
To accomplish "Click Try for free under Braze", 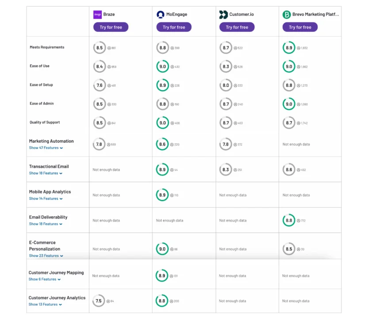I will click(x=111, y=27).
